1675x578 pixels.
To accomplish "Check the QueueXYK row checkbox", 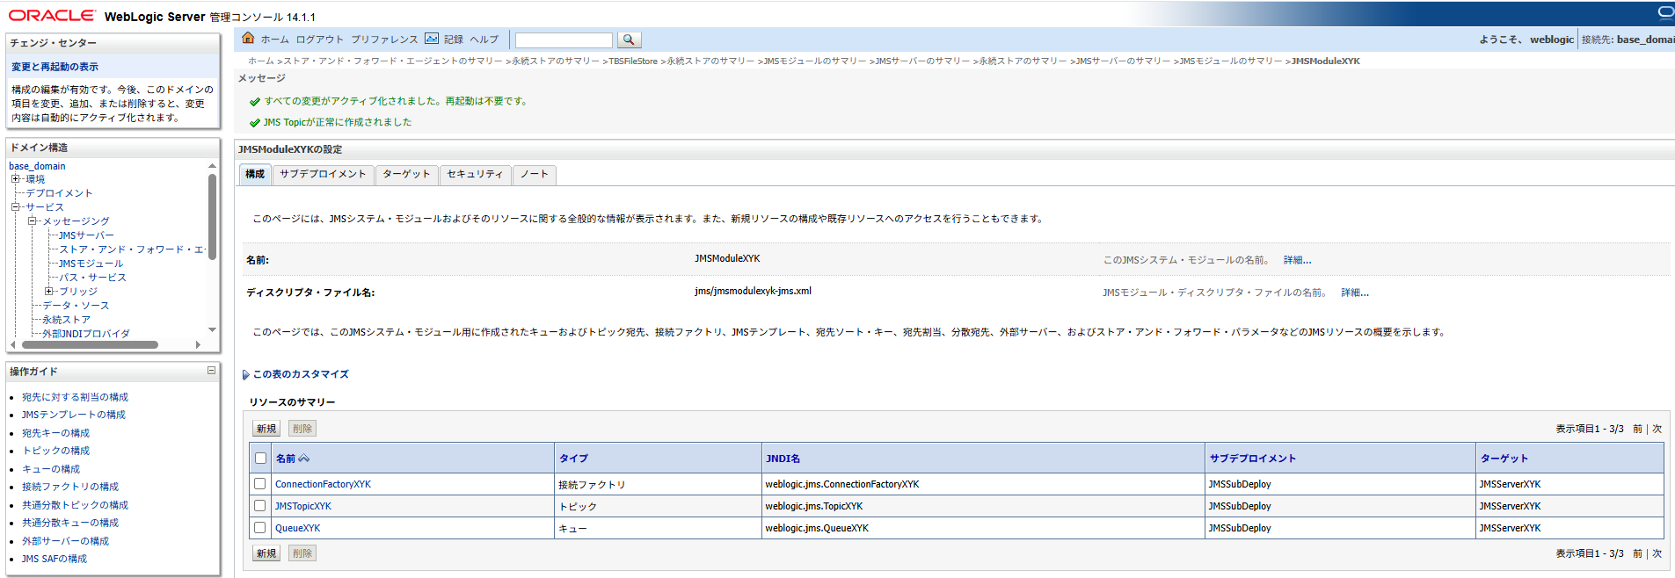I will 259,527.
